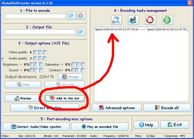Click the mouse icon in tasks management
194x139 pixels.
click(116, 20)
